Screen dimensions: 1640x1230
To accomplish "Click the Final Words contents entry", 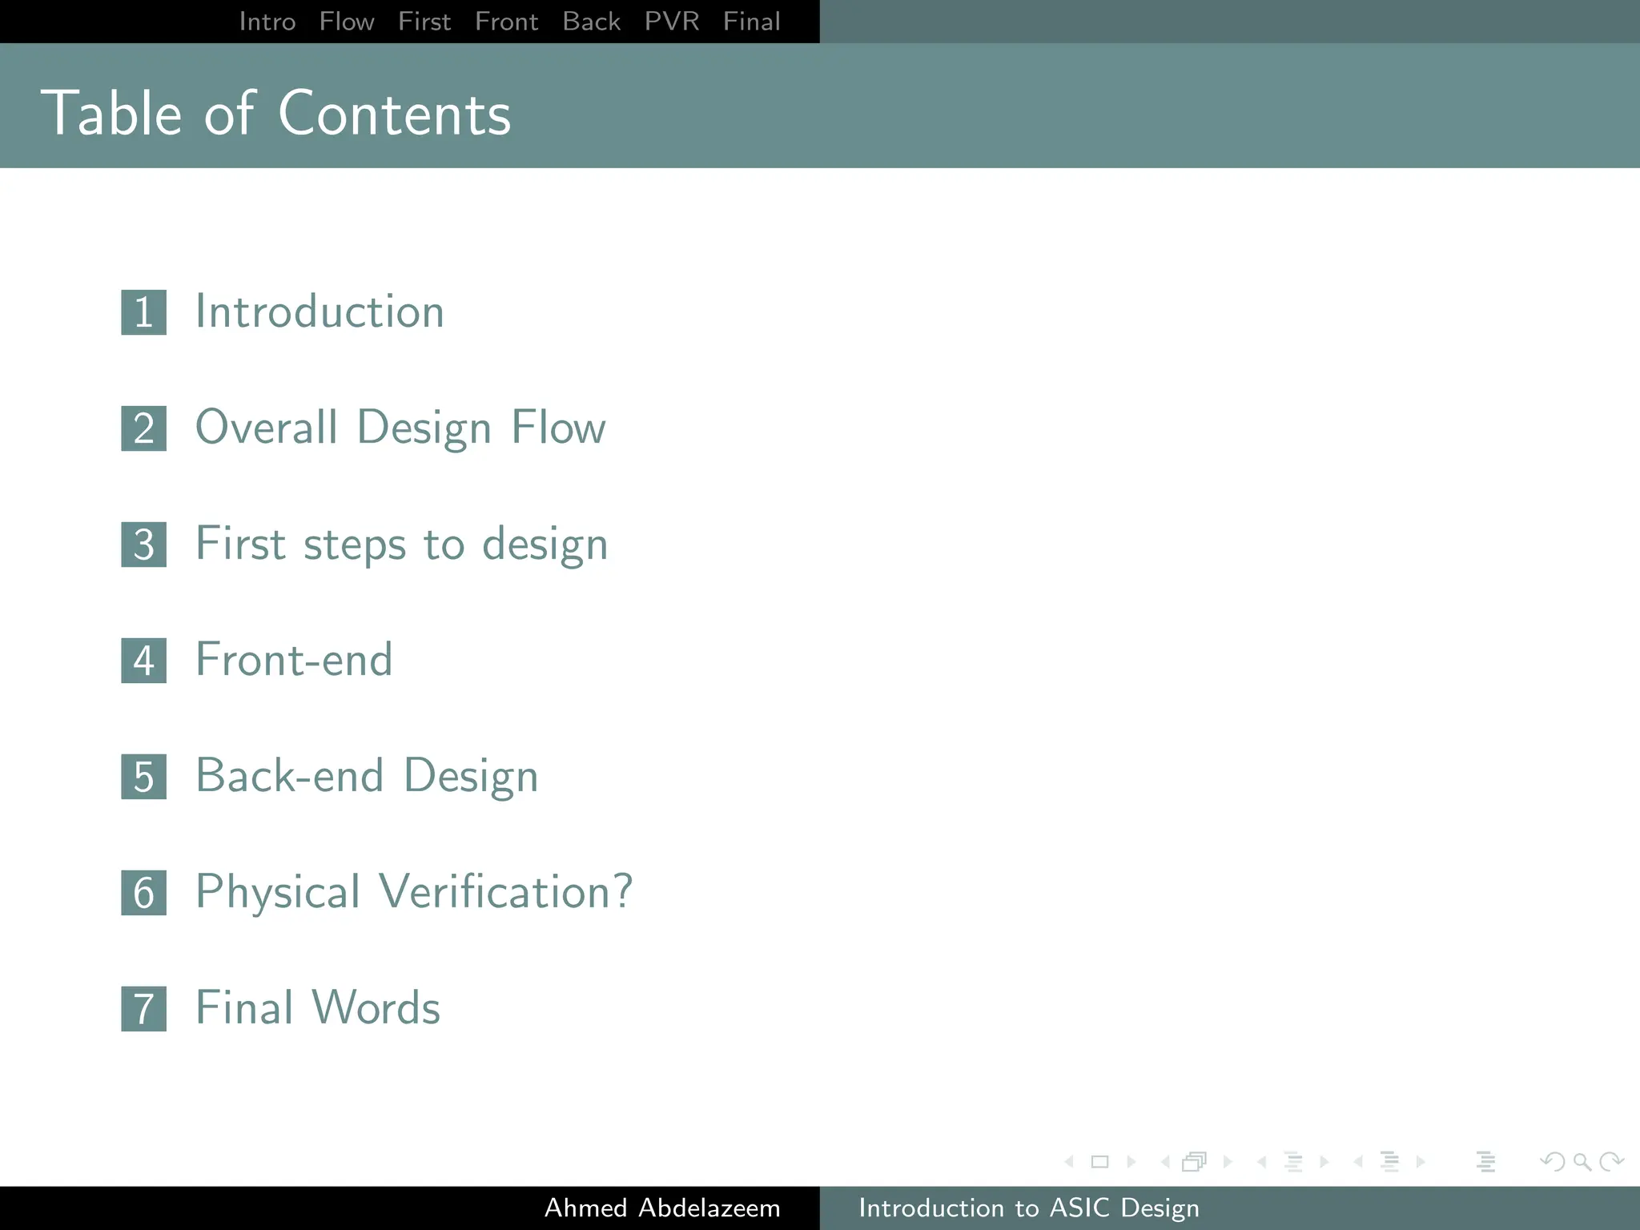I will point(318,1008).
